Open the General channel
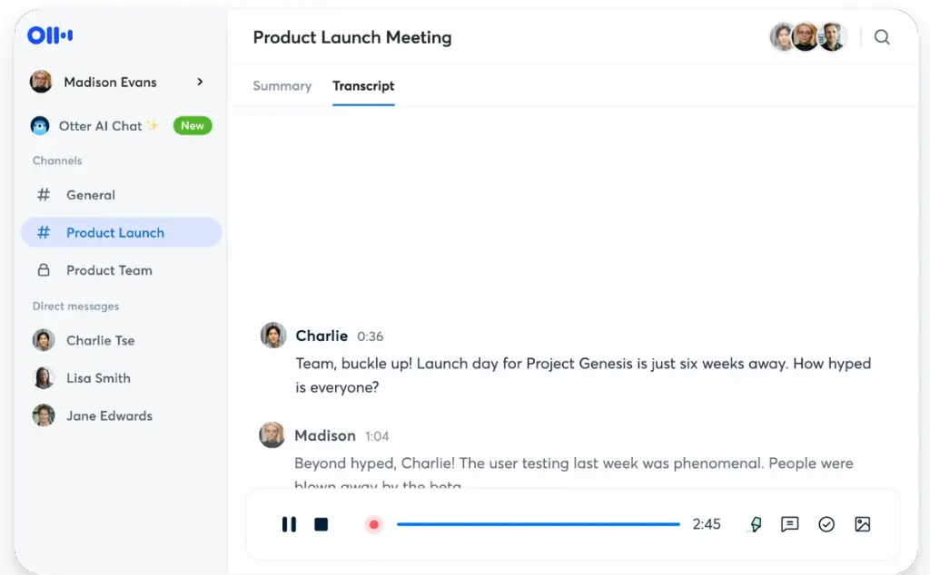The height and width of the screenshot is (575, 930). coord(90,195)
